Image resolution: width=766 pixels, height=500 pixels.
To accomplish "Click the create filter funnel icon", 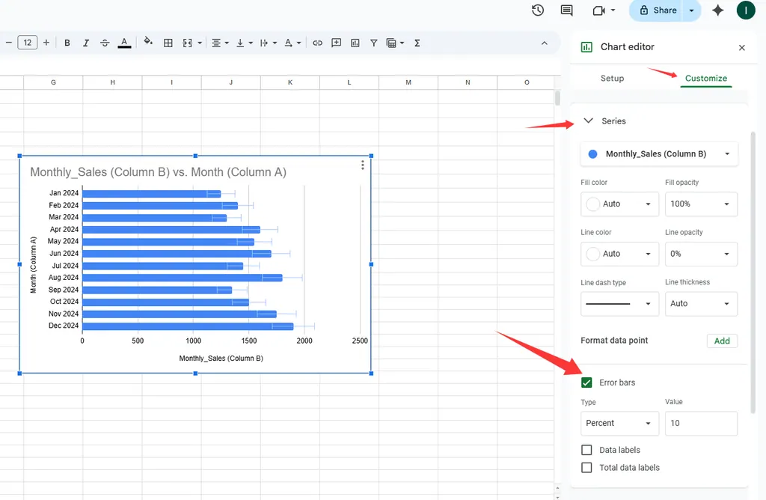I will pyautogui.click(x=373, y=43).
